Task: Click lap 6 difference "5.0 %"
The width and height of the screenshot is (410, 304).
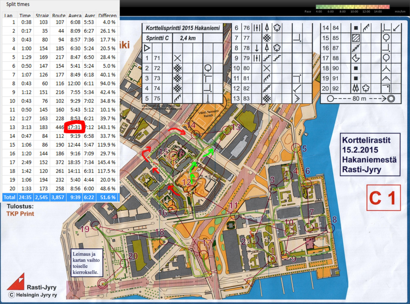Action: [x=109, y=66]
